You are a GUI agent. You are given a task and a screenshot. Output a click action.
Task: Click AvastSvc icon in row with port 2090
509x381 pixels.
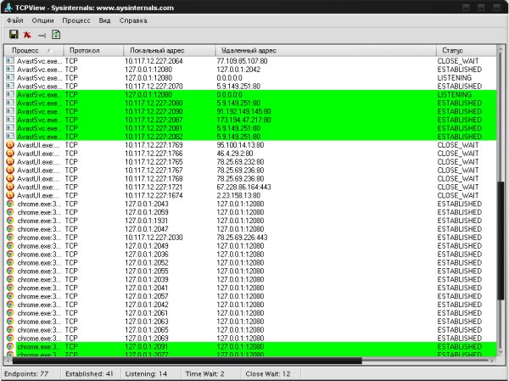pos(10,111)
